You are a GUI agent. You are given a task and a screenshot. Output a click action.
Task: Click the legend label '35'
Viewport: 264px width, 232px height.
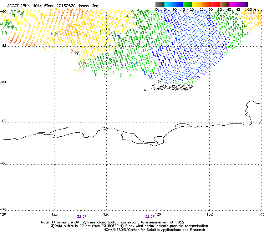[x=220, y=9]
